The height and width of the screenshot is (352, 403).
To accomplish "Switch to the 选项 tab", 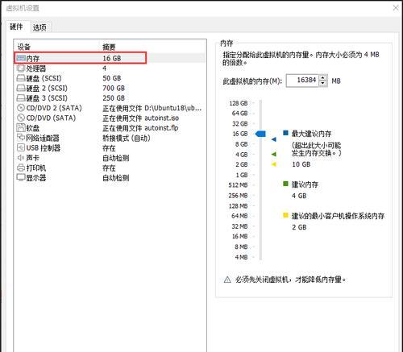I will (39, 27).
